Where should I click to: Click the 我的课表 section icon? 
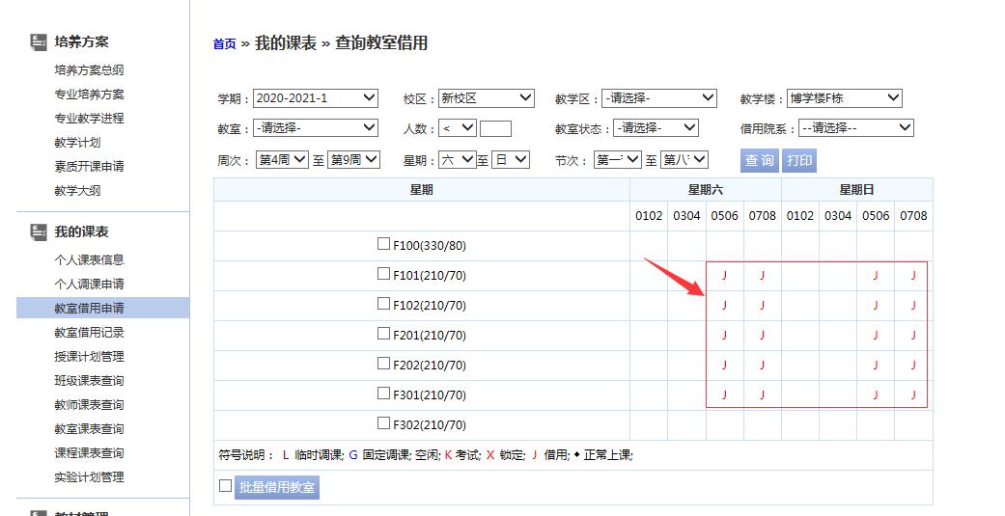[x=39, y=231]
